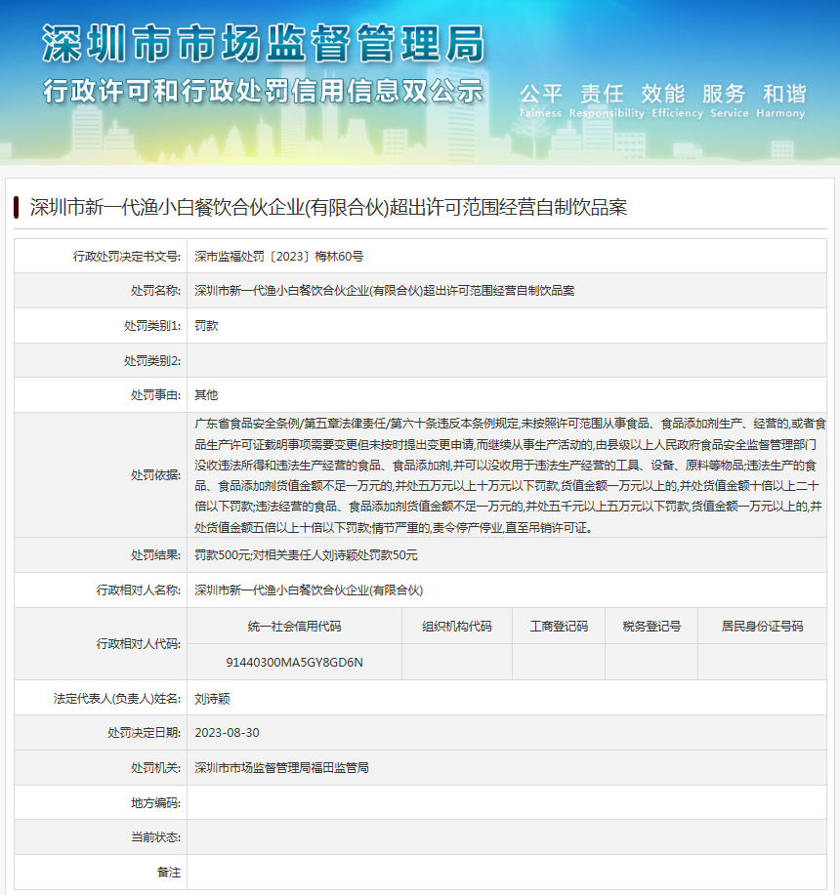Click the company name in 行政相对人名称 row
This screenshot has height=895, width=840.
pyautogui.click(x=309, y=590)
